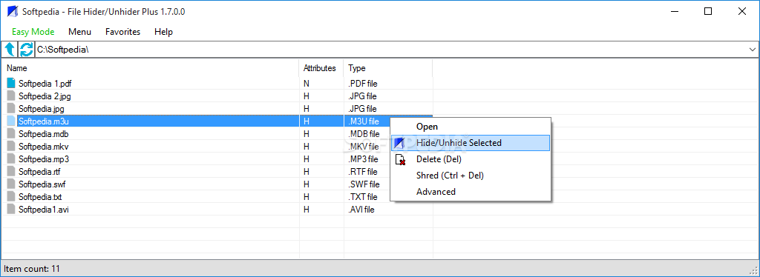Click the file icon of Softpedia.mdb
Image resolution: width=760 pixels, height=277 pixels.
[x=11, y=133]
